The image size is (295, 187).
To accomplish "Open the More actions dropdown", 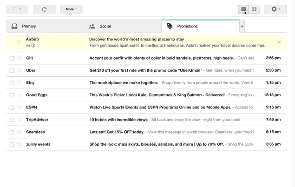I will 71,9.
